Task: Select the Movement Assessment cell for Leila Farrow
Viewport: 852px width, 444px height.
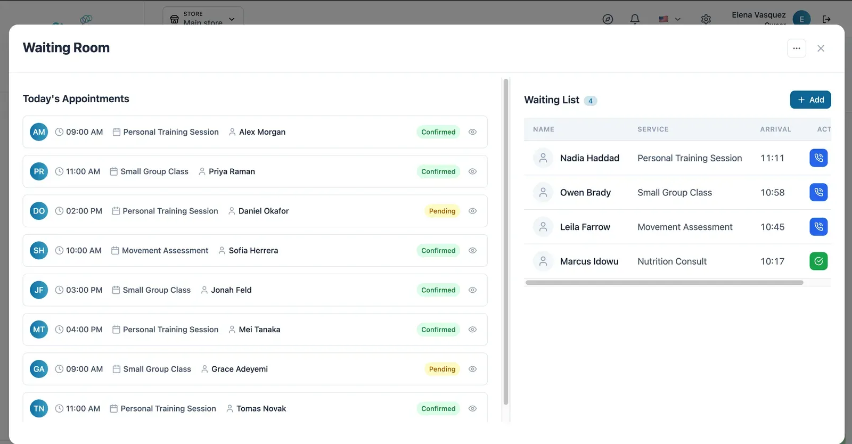Action: (685, 227)
